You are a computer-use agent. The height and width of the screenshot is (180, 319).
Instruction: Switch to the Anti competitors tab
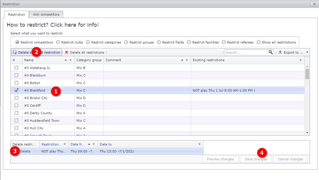pyautogui.click(x=46, y=14)
